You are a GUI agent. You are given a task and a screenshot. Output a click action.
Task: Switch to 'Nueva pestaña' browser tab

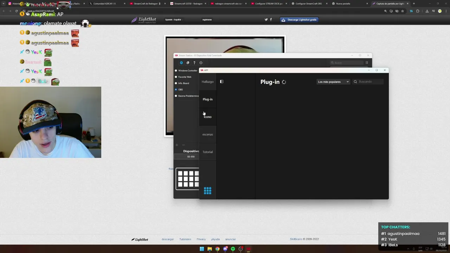[349, 4]
